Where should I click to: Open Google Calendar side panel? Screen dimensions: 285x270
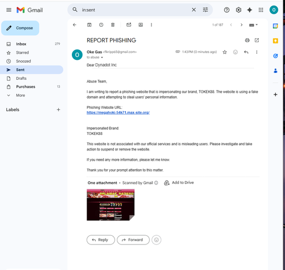click(x=275, y=26)
